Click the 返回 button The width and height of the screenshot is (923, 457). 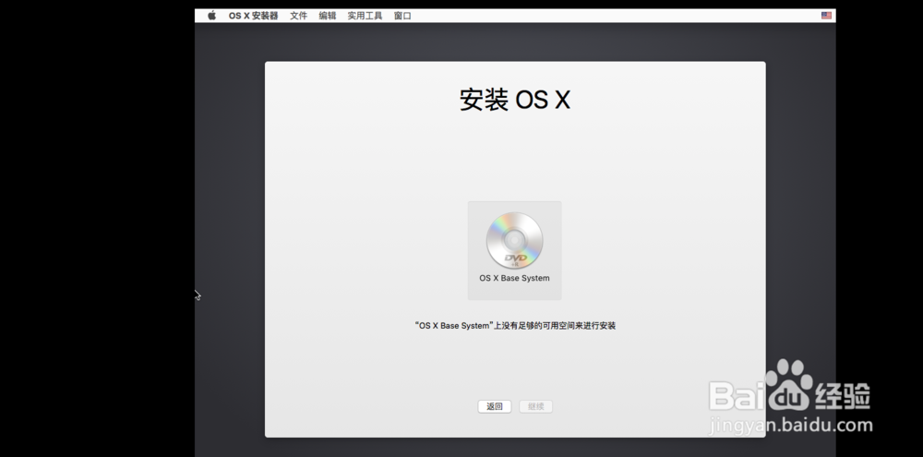pyautogui.click(x=495, y=406)
